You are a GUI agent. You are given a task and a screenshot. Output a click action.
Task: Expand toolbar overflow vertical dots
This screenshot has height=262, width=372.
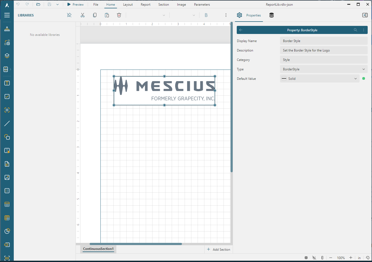[x=226, y=15]
